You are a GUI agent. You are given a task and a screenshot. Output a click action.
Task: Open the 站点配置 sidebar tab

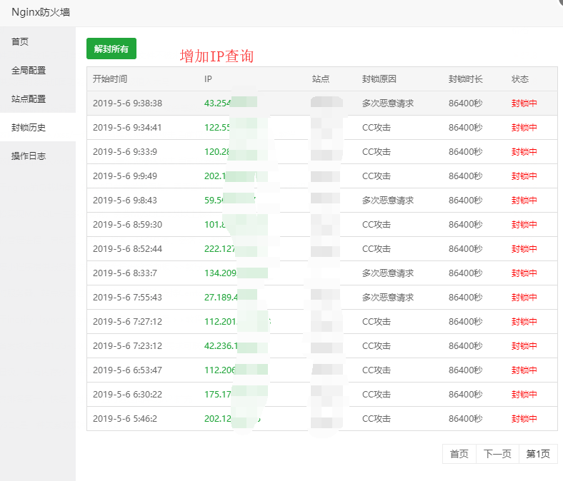(29, 99)
